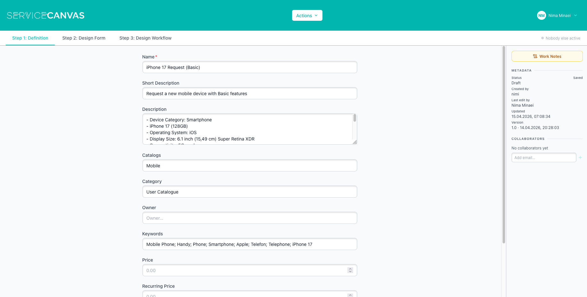This screenshot has width=587, height=297.
Task: Go to Step 3: Design Workflow tab
Action: pyautogui.click(x=145, y=38)
